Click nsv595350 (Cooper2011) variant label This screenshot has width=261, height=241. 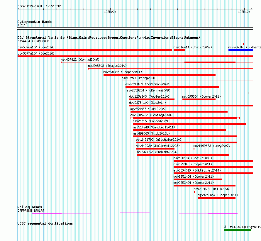(201, 96)
